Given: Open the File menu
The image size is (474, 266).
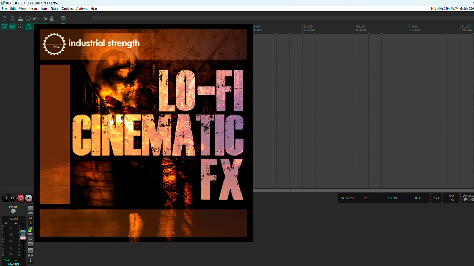Looking at the screenshot, I should click(4, 9).
